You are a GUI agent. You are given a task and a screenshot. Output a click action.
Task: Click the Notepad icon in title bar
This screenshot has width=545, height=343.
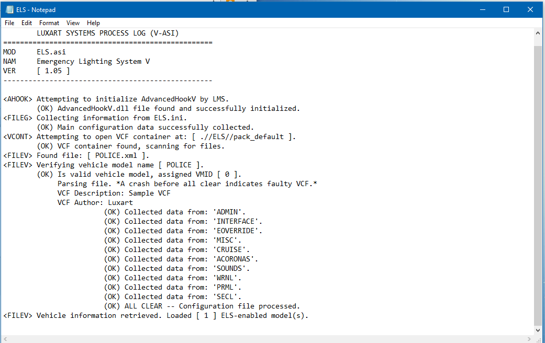[x=8, y=9]
